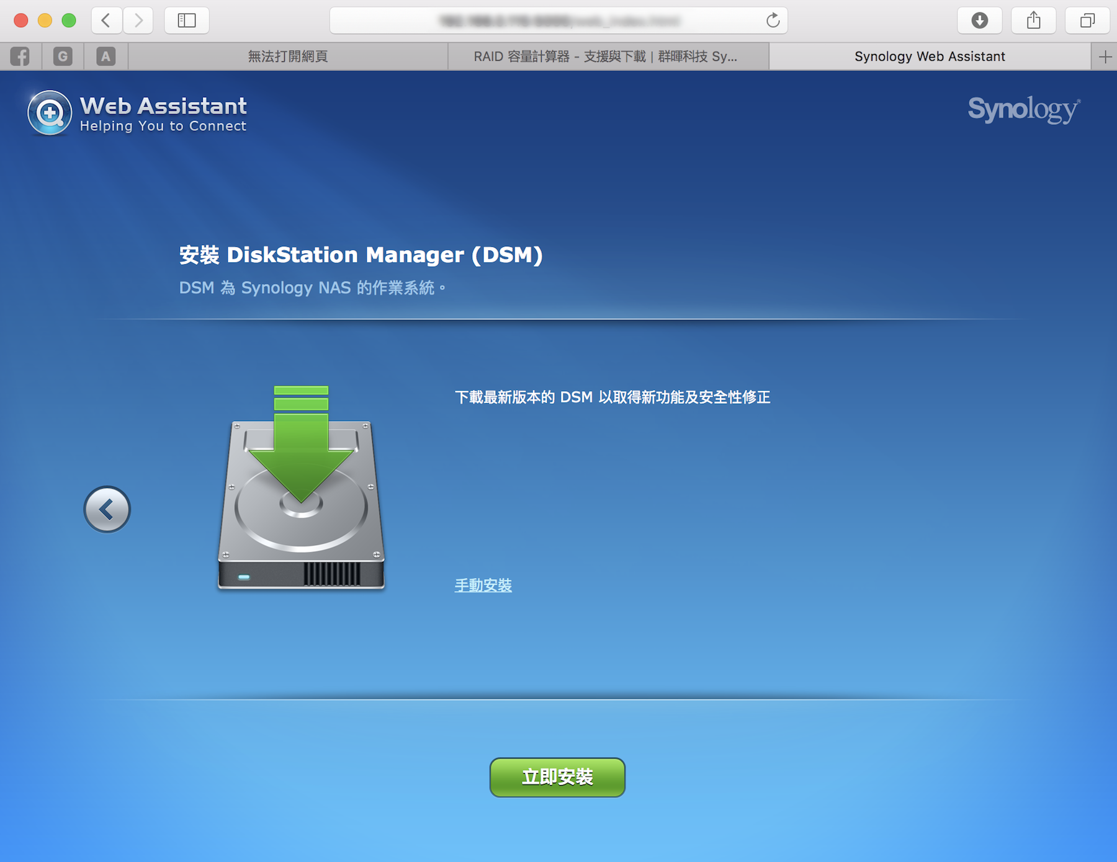This screenshot has height=862, width=1117.
Task: Click the Synology brand logo
Action: (x=1023, y=110)
